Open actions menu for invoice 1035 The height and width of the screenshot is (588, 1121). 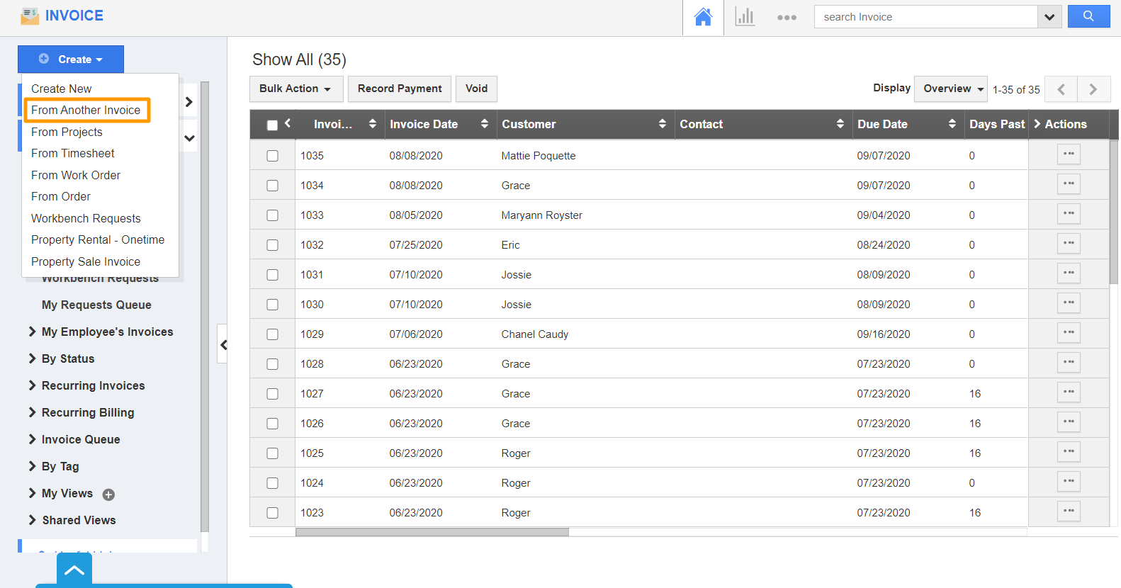pos(1068,154)
